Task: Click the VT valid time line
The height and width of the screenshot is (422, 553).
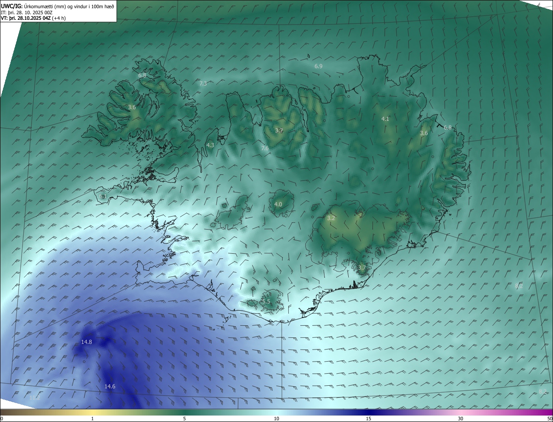Action: point(33,18)
